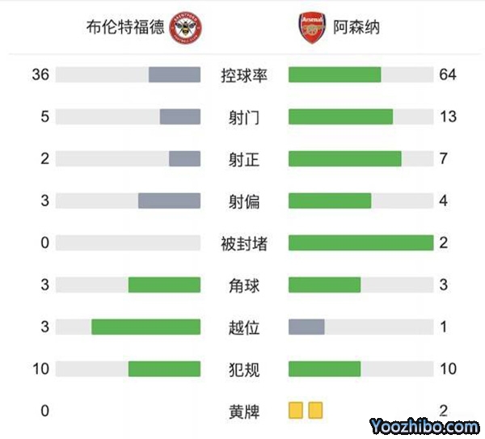Click the 射偏 stat label
This screenshot has width=485, height=439.
click(244, 201)
